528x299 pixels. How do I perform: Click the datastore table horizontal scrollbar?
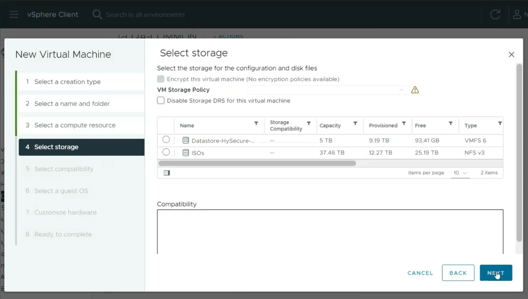257,164
